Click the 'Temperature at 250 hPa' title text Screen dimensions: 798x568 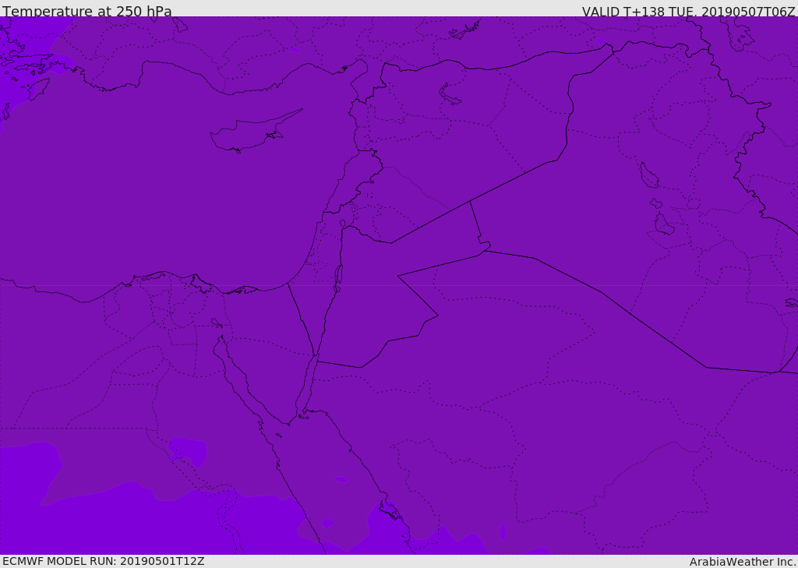coord(87,11)
